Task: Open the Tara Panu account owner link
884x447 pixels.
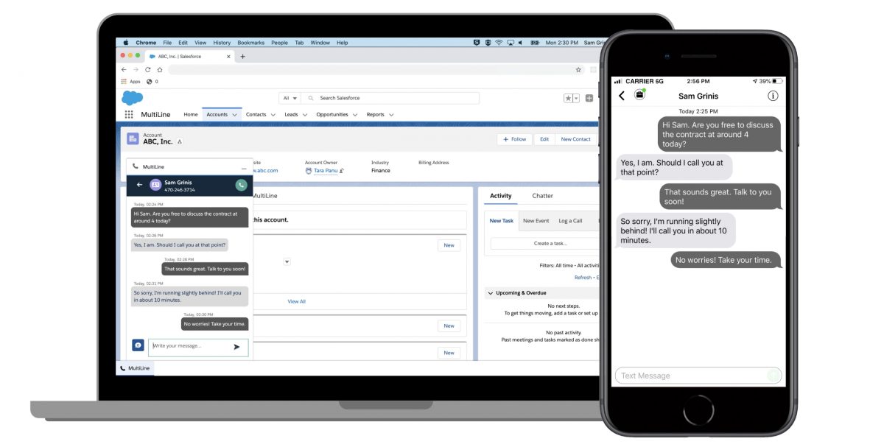Action: (326, 171)
